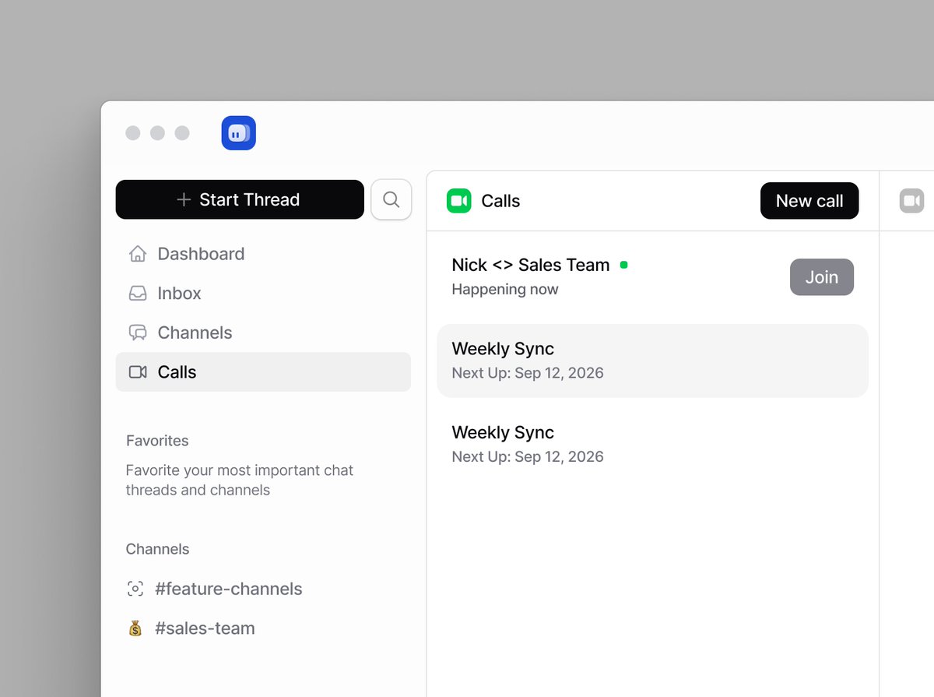Click the green video icon beside Calls header
Viewport: 934px width, 697px height.
point(459,201)
